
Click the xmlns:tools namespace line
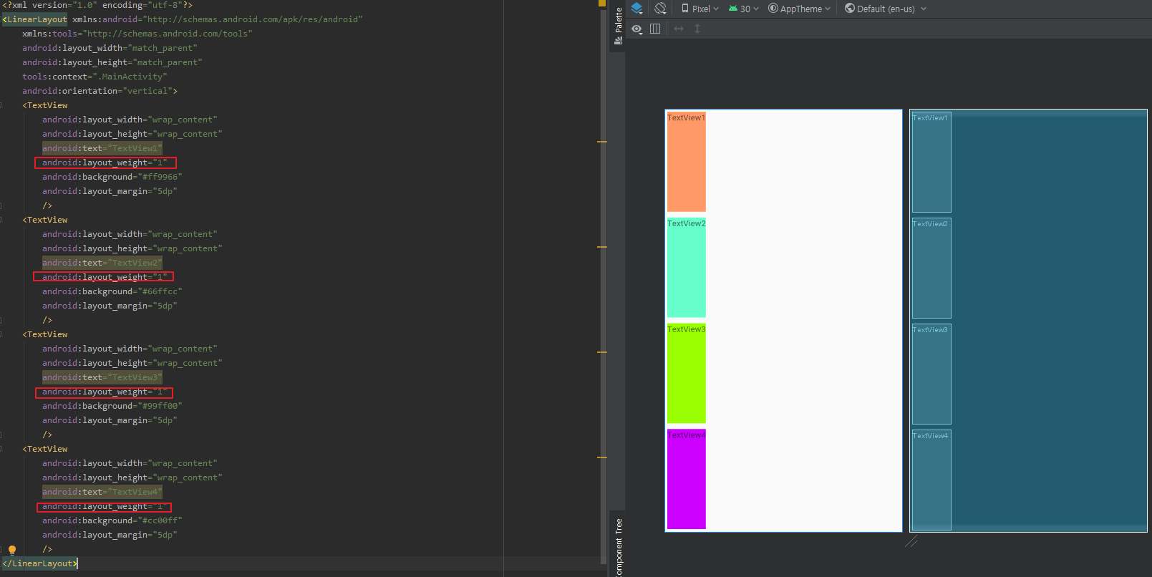(137, 34)
